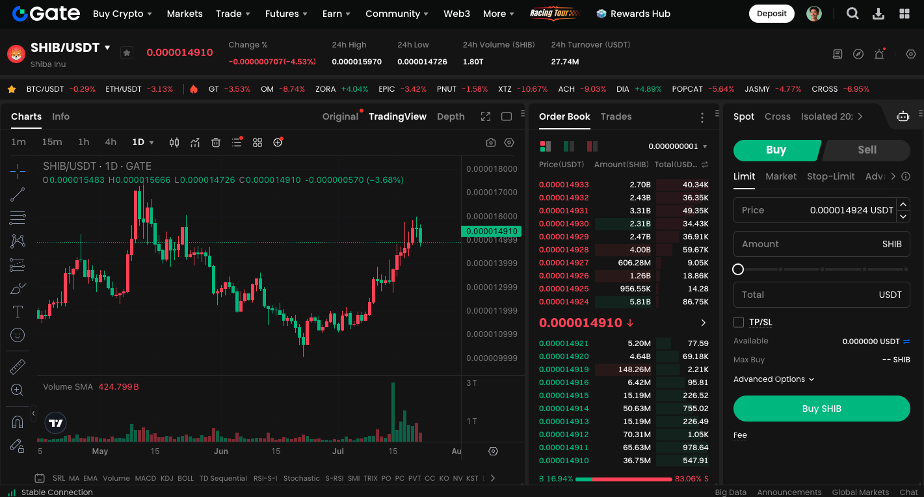Open the search magnifier in header

[852, 14]
